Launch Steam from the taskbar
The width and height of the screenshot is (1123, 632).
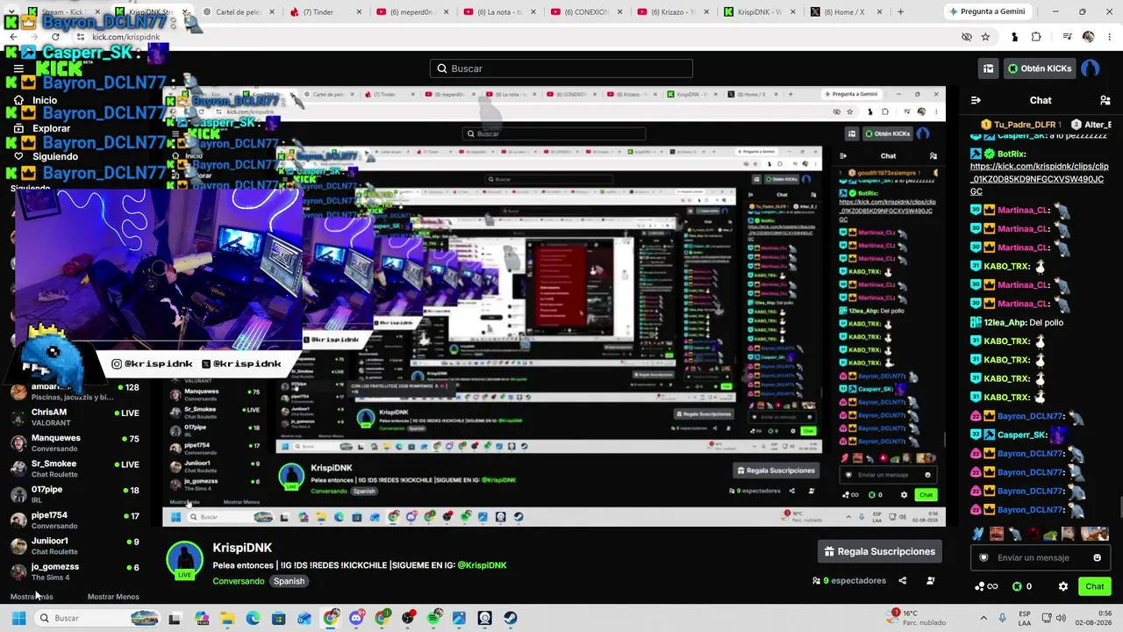pyautogui.click(x=511, y=618)
